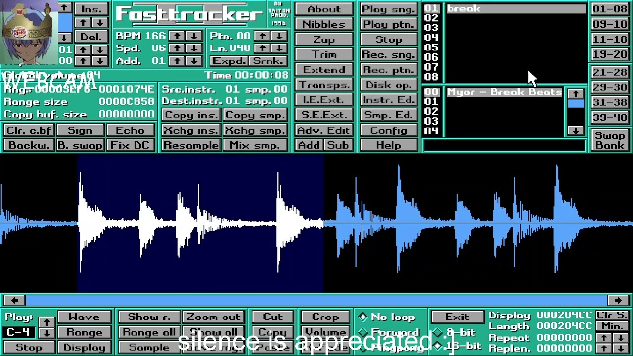Viewport: 633px width, 356px height.
Task: Click the Zap button
Action: (x=324, y=40)
